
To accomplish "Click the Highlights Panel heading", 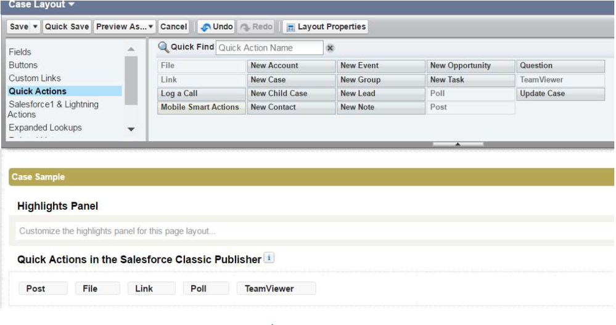I will click(57, 206).
